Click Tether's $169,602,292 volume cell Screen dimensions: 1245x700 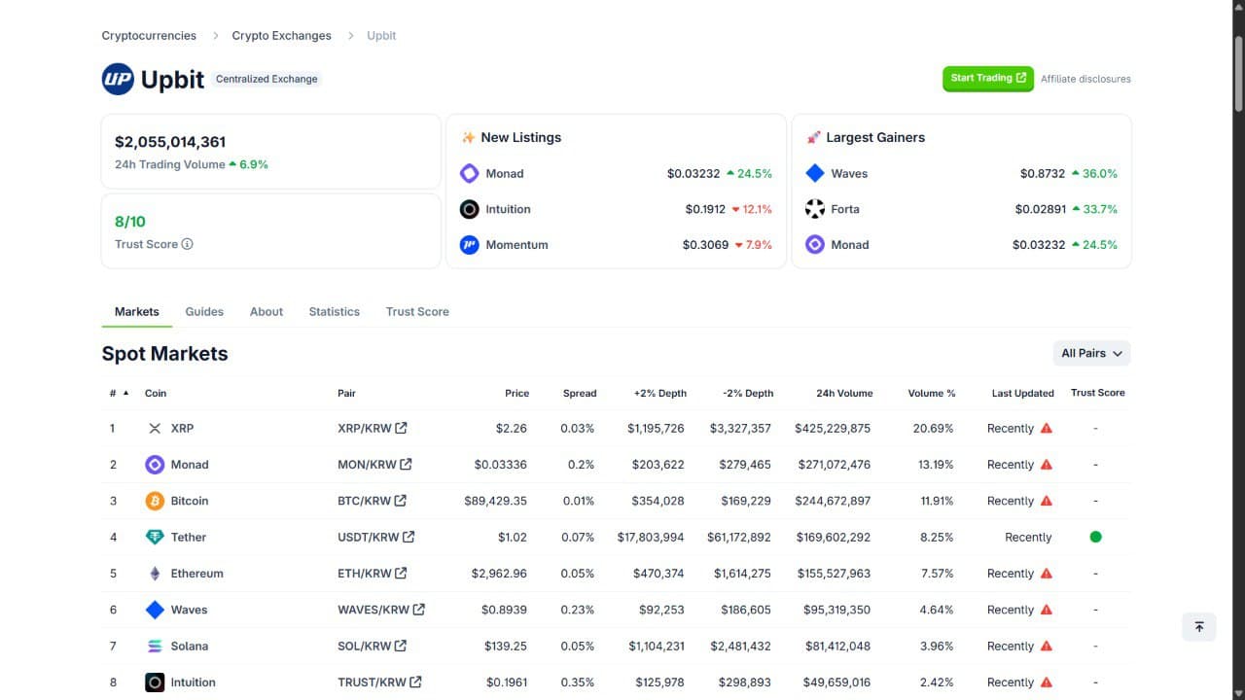(x=833, y=537)
